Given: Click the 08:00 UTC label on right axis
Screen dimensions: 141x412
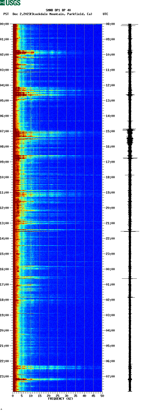Looking at the screenshot, I should [110, 24].
